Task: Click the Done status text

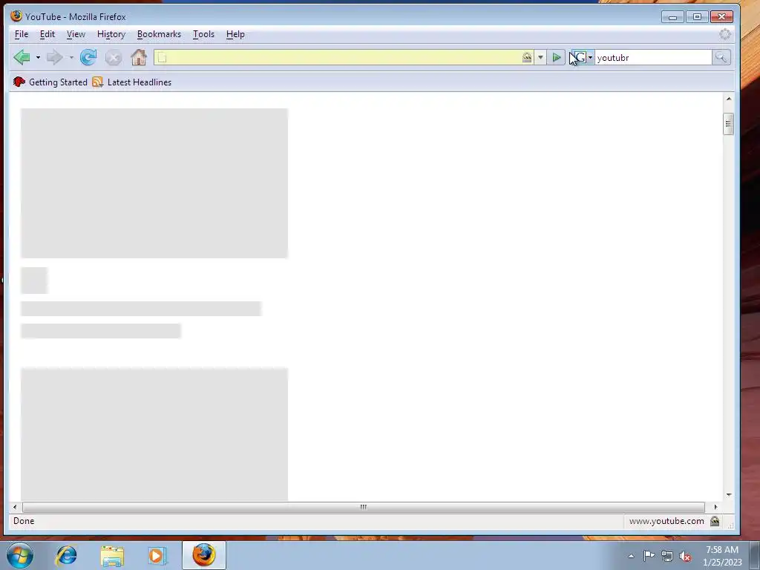Action: point(24,521)
